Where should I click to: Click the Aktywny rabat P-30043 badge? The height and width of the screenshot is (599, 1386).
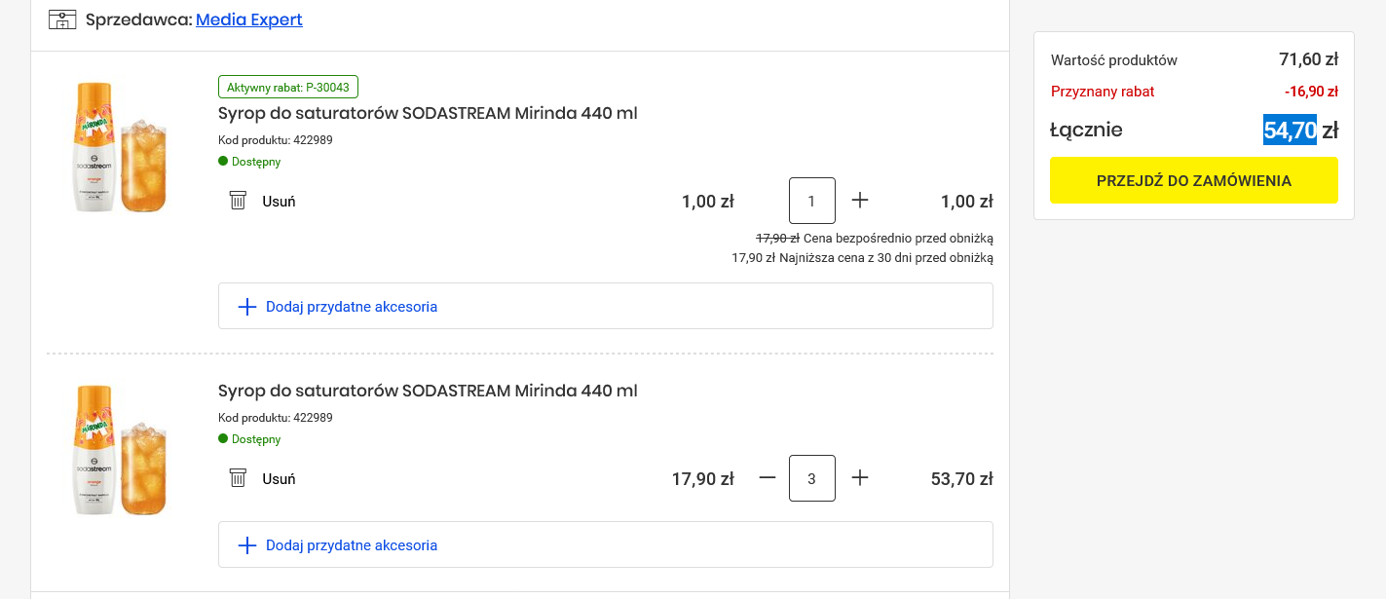tap(288, 87)
